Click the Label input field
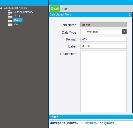The height and width of the screenshot is (128, 133). point(104,46)
